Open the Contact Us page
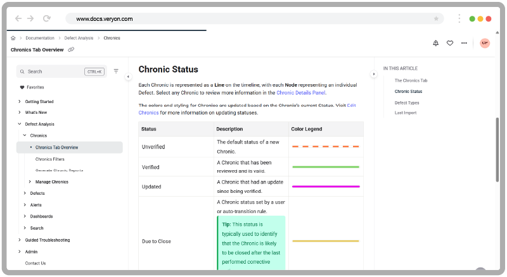The height and width of the screenshot is (277, 507). point(35,263)
